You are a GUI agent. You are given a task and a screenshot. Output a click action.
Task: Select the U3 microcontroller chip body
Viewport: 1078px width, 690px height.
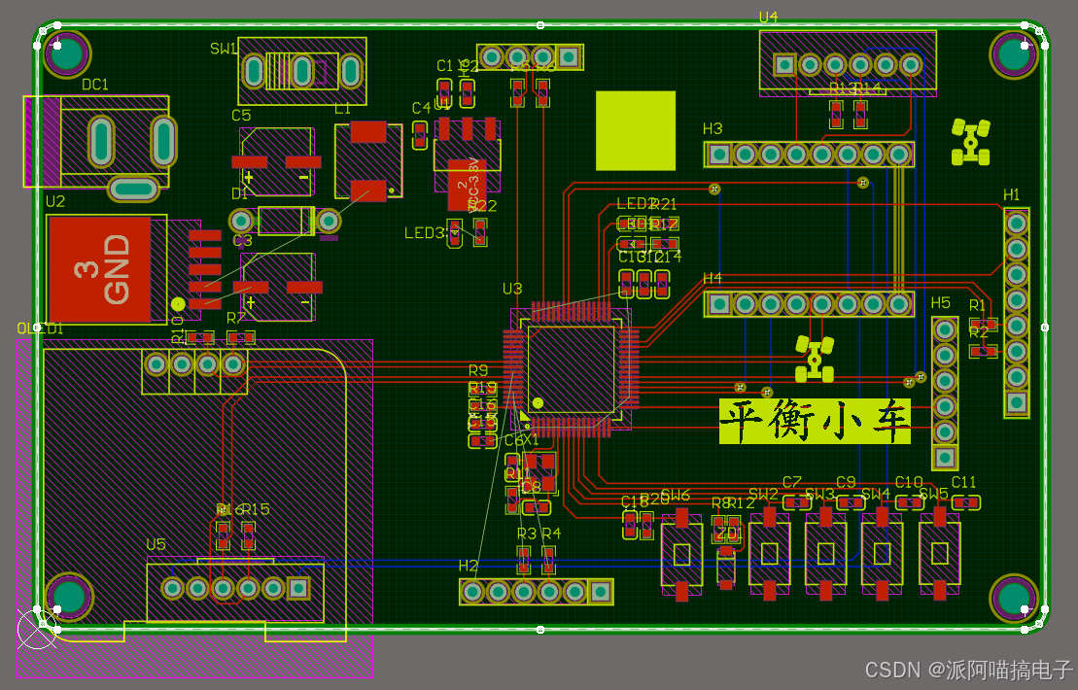click(x=571, y=369)
